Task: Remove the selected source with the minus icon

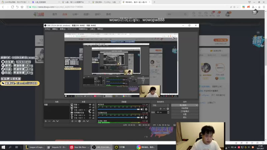Action: [76, 121]
